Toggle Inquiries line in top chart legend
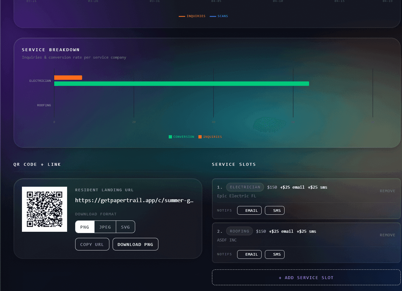Screen dimensions: 402x291 click(x=192, y=16)
